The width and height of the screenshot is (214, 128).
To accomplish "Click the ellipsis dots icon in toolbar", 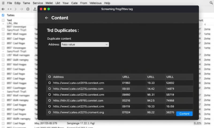I will pyautogui.click(x=10, y=9).
